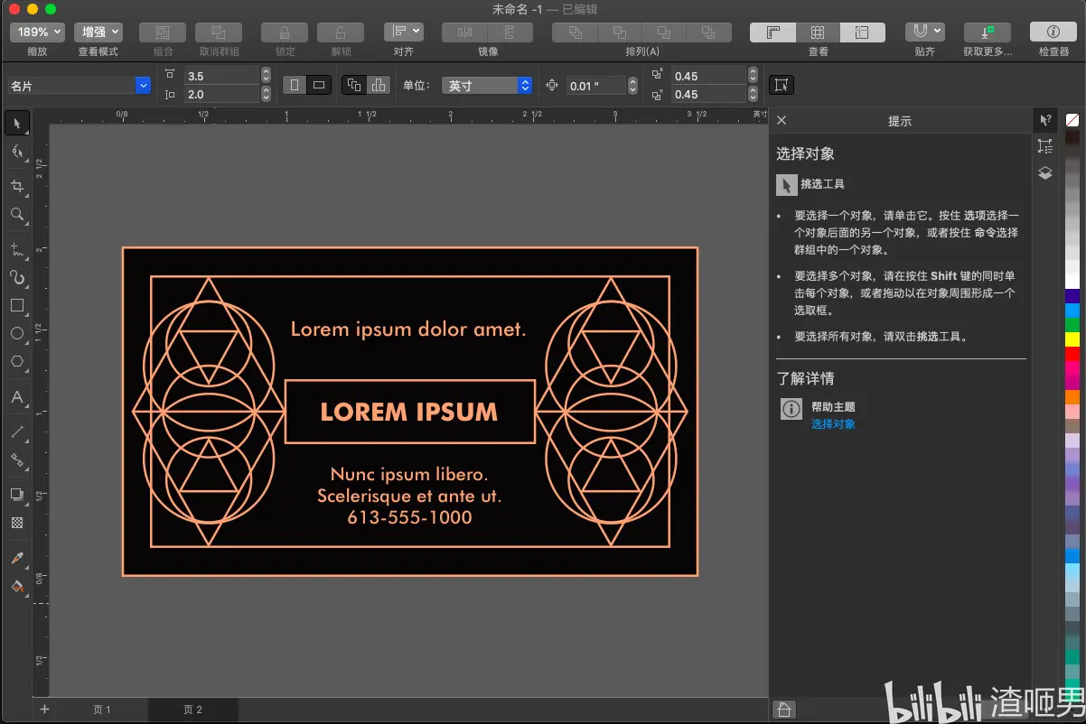Click the mirror horizontally button

(465, 32)
